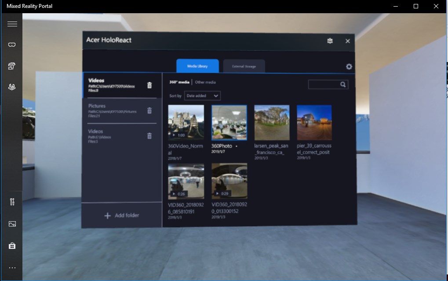Screen dimensions: 448x281
Task: Open the HoloReact settings gear
Action: [x=349, y=66]
